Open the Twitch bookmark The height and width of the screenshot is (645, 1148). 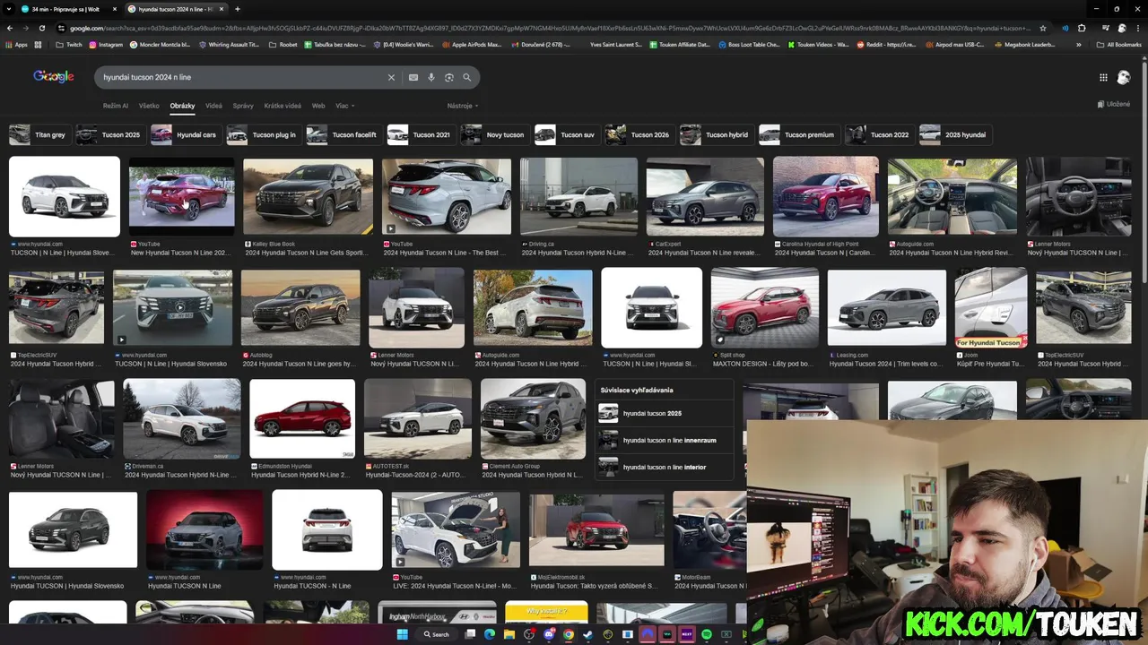tap(69, 44)
